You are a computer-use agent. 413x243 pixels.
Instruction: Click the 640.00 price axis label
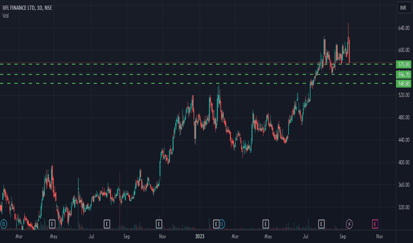click(x=404, y=28)
